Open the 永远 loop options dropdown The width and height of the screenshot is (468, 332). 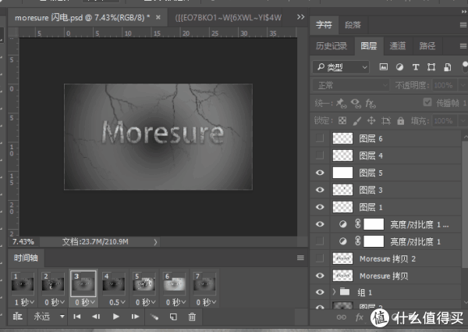click(x=48, y=316)
